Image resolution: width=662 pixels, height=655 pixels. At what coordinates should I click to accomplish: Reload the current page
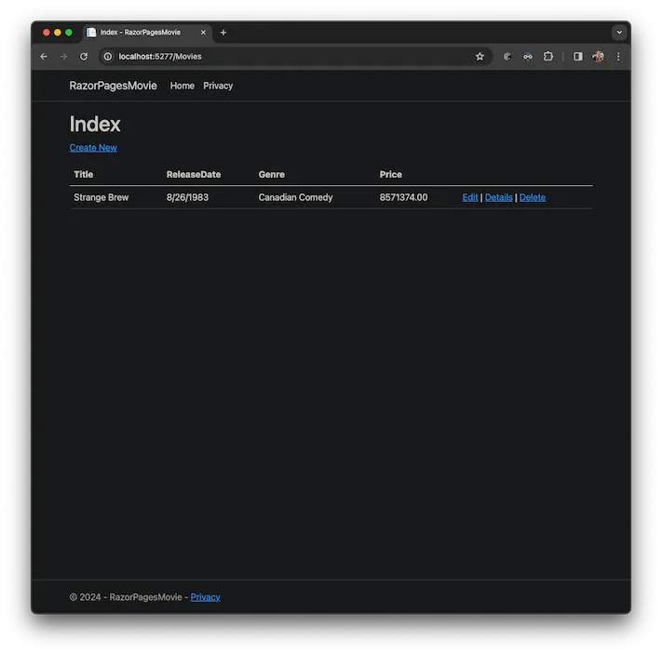(84, 57)
